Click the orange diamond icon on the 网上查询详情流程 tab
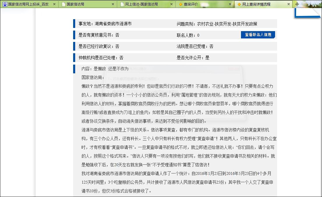The height and width of the screenshot is (197, 322). pyautogui.click(x=239, y=4)
